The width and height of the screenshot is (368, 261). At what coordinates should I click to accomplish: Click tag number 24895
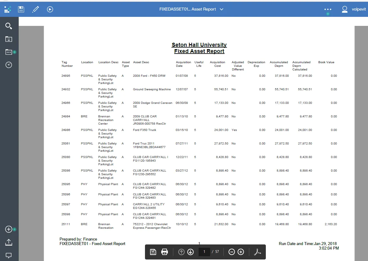tap(66, 76)
